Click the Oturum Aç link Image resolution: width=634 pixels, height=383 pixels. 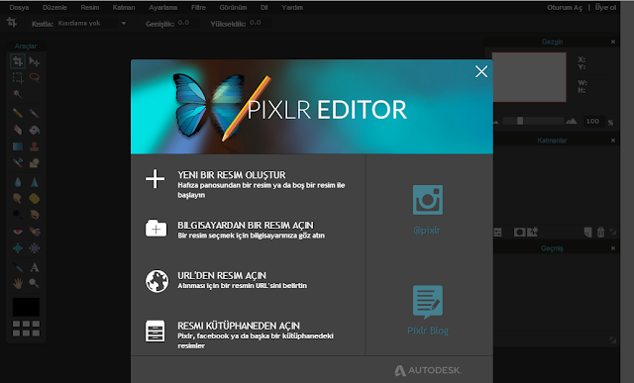pyautogui.click(x=565, y=7)
